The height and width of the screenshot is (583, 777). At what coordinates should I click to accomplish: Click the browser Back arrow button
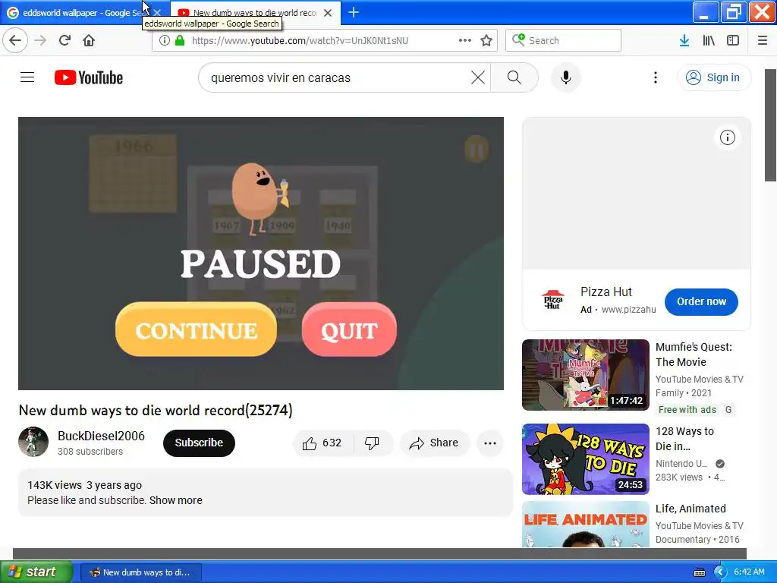point(15,40)
